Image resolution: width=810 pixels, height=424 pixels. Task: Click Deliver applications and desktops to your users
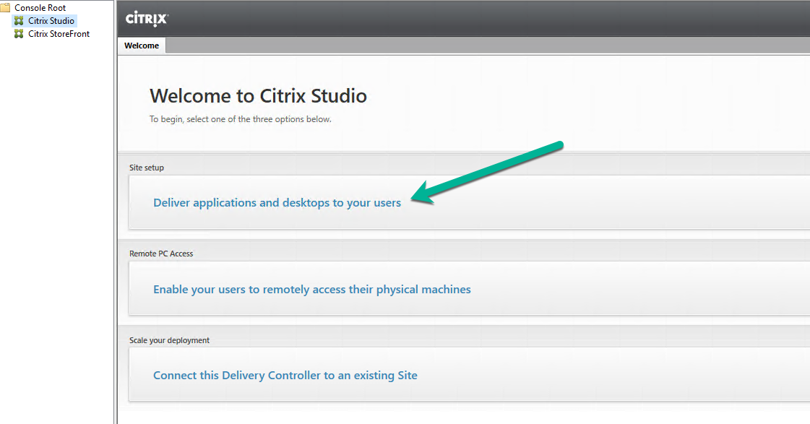(277, 203)
